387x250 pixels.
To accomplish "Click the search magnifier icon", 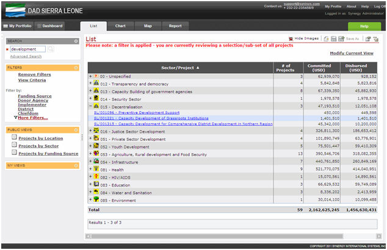I will [x=51, y=49].
